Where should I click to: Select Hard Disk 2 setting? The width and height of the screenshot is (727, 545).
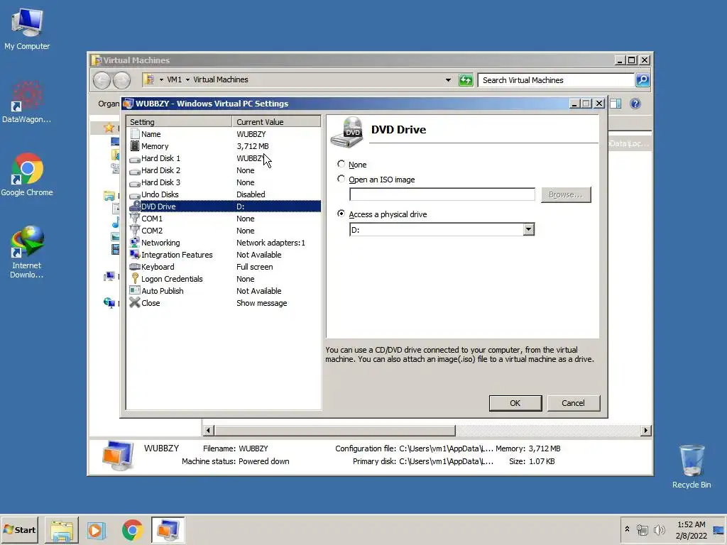click(224, 170)
